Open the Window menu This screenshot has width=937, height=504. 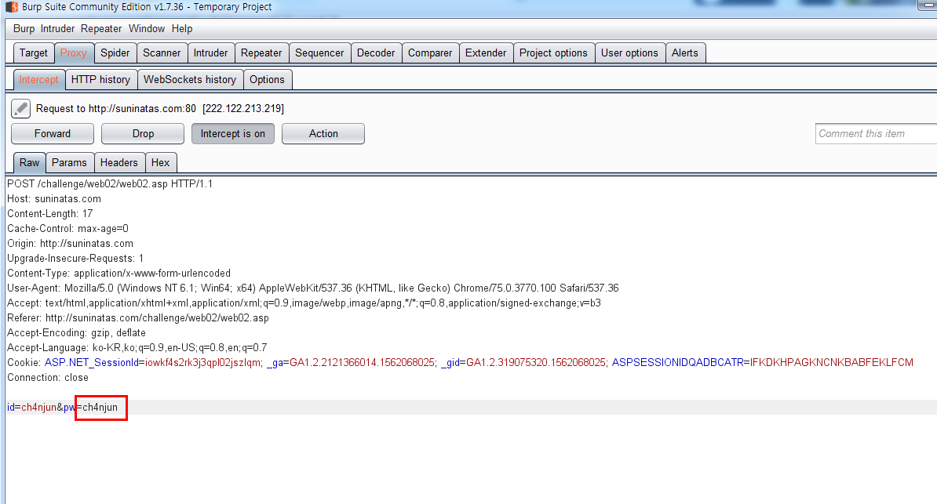[147, 29]
